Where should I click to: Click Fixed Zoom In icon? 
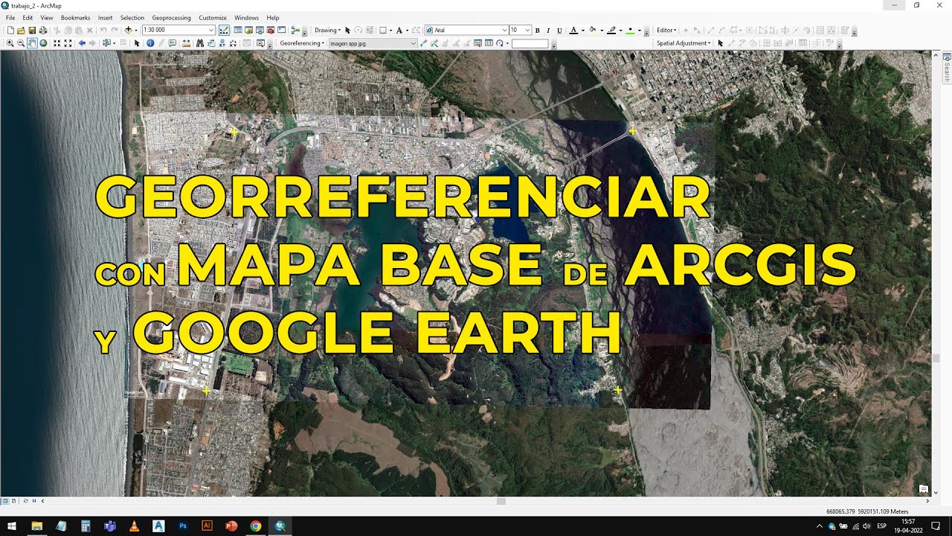(57, 43)
